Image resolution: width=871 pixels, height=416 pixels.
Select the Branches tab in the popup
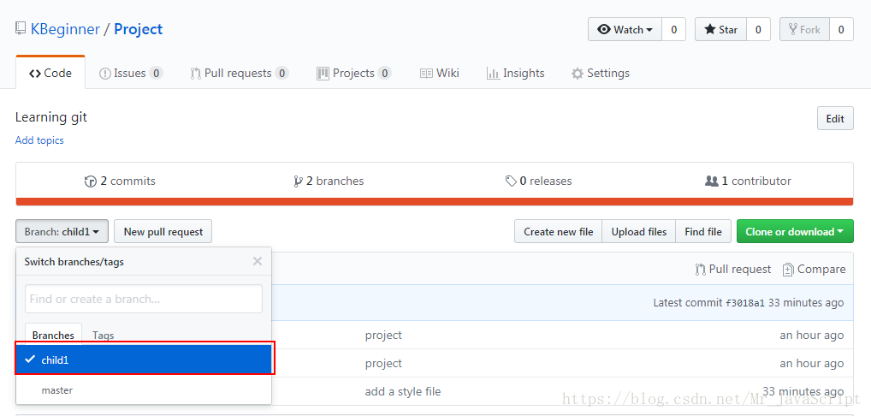pyautogui.click(x=53, y=335)
